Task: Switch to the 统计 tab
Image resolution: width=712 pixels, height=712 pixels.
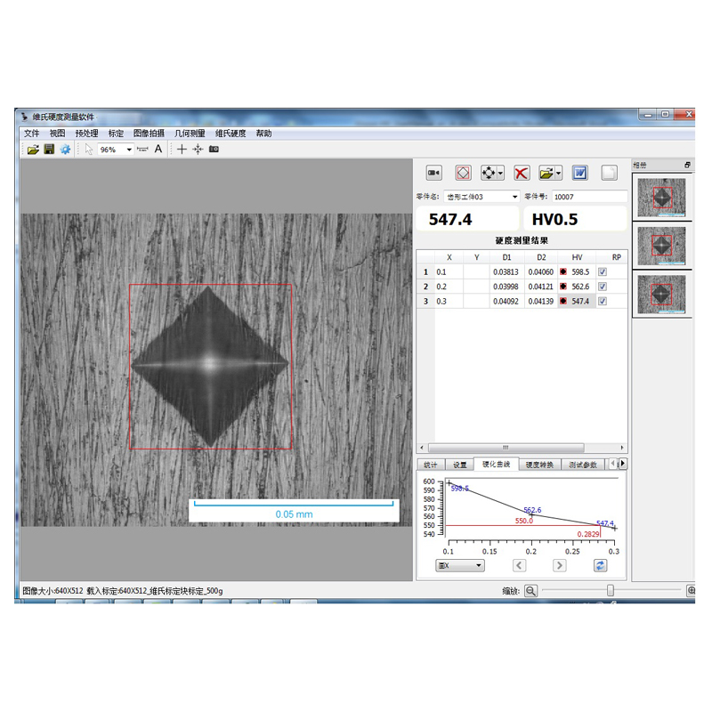Action: [431, 465]
